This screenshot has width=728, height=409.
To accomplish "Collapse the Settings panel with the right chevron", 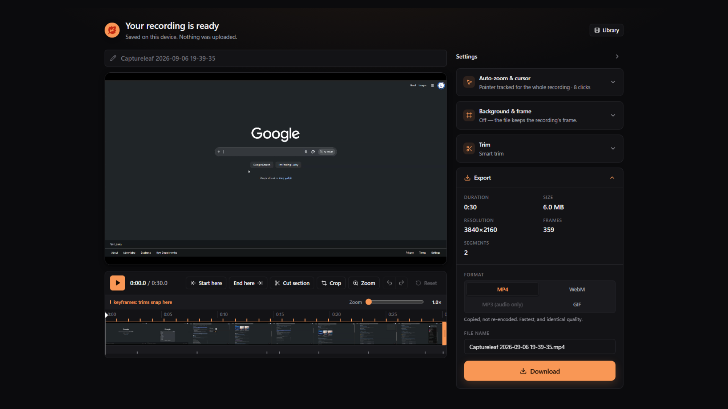I will point(617,56).
